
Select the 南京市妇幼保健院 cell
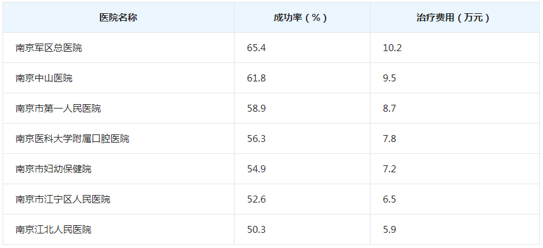[118, 168]
